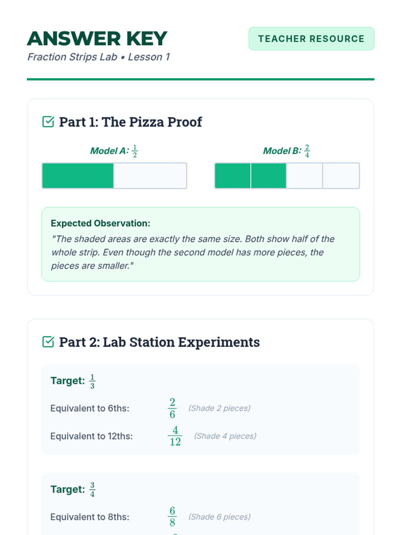Click the last unshaded piece of Model B

341,176
